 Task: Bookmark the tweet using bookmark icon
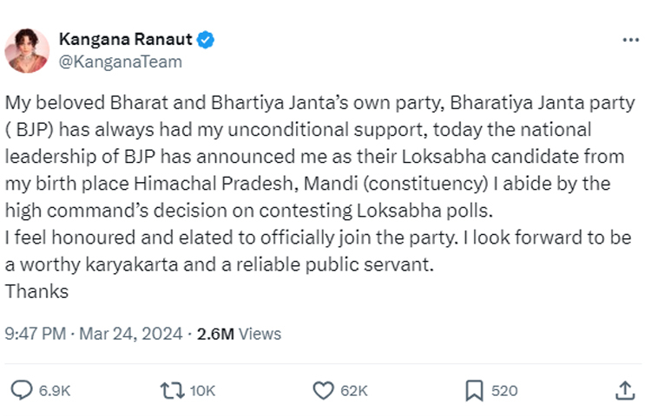(x=474, y=391)
